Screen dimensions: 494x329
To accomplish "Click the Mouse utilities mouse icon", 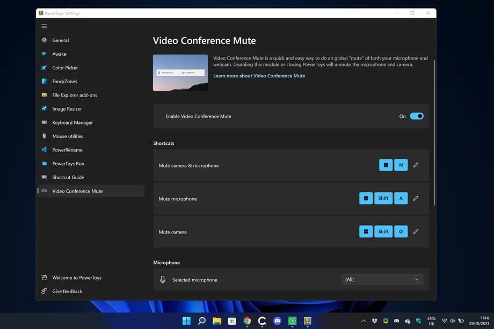I will 44,136.
